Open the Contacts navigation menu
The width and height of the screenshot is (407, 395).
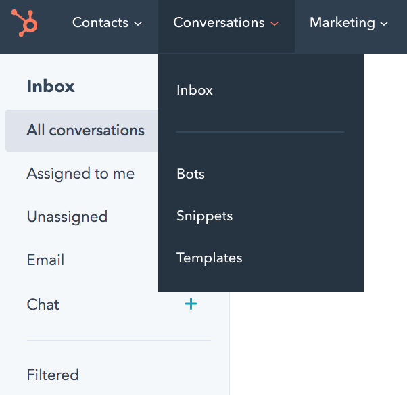click(x=107, y=23)
